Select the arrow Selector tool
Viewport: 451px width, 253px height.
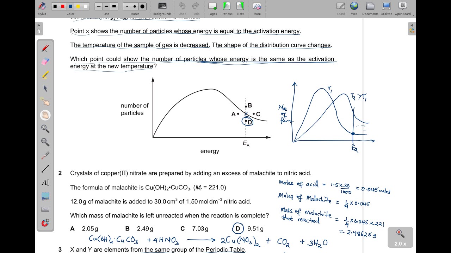tap(45, 88)
